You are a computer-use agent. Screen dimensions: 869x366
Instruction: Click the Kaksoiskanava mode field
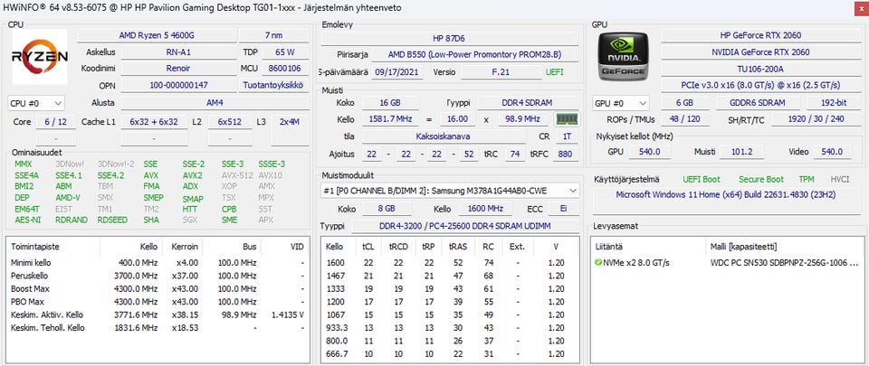443,136
